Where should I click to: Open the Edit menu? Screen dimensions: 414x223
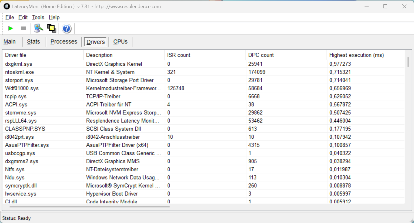23,17
